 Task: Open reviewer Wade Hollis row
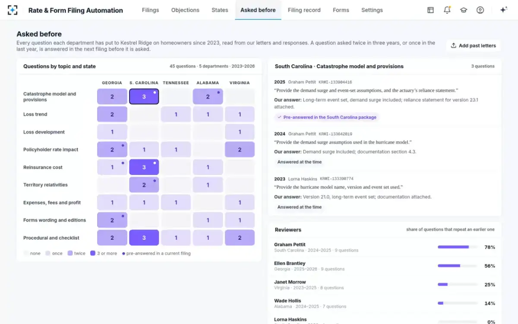coord(385,303)
